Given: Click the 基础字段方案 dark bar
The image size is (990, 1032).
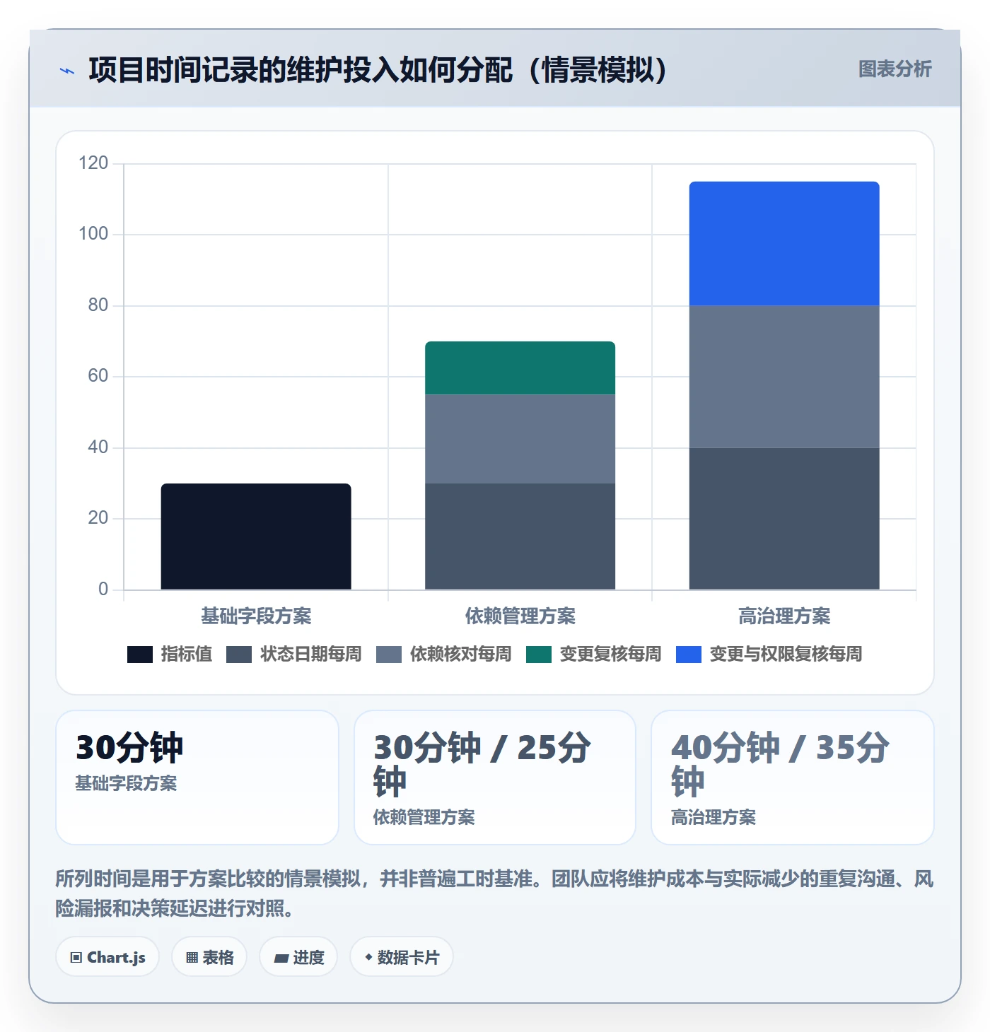Looking at the screenshot, I should (256, 536).
